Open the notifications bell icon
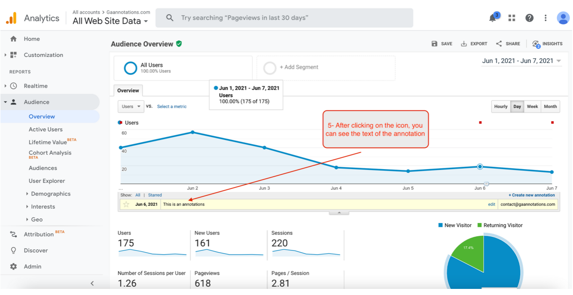Screen dimensions: 573x295 tap(493, 18)
